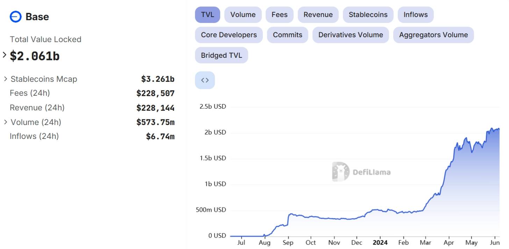
Task: Click the Aug label on the time axis
Action: tap(265, 243)
